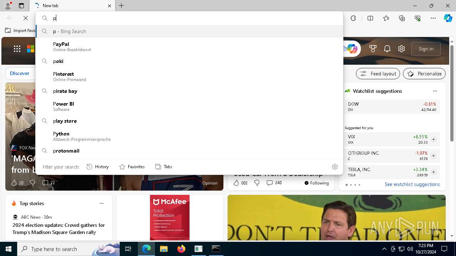This screenshot has width=456, height=256.
Task: Open volume control in tray
Action: point(410,249)
